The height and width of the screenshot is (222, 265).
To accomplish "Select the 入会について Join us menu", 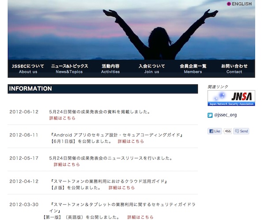I will [151, 69].
